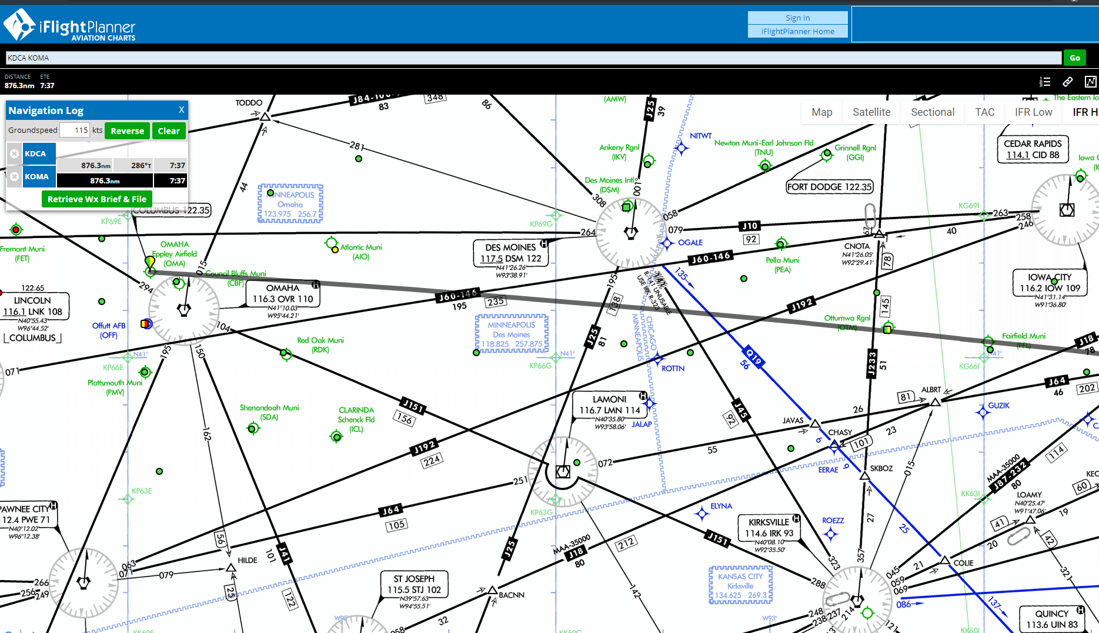
Task: Click the OGALE waypoint star
Action: (x=667, y=243)
